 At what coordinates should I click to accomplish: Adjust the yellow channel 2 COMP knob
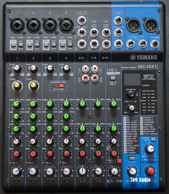click(33, 85)
